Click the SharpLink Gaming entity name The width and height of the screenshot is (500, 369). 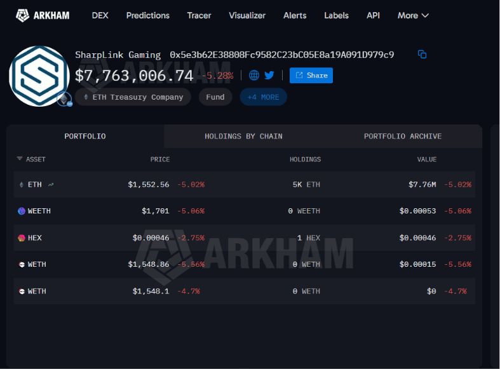click(x=118, y=55)
